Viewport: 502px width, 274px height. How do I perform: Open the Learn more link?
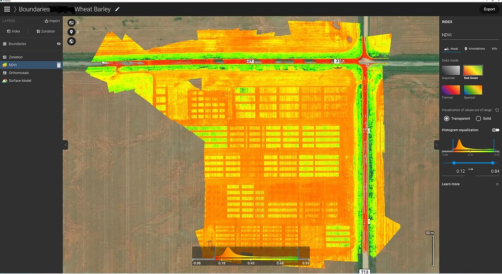point(451,184)
